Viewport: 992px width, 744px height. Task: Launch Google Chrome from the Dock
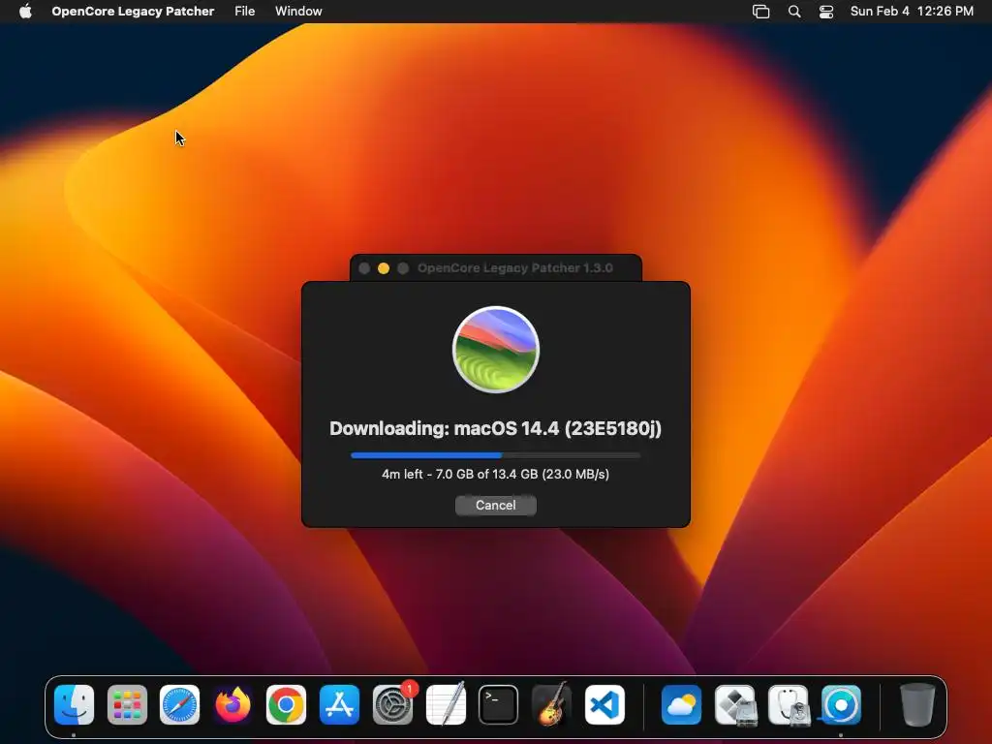tap(286, 705)
